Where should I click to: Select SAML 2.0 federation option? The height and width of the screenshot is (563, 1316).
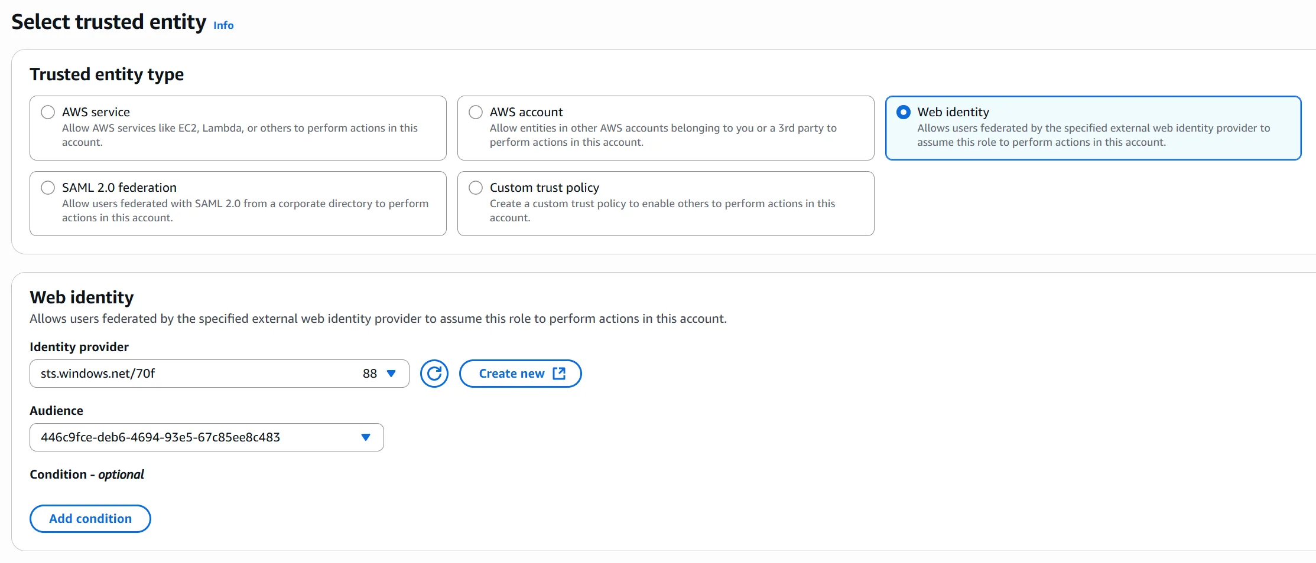(x=48, y=187)
